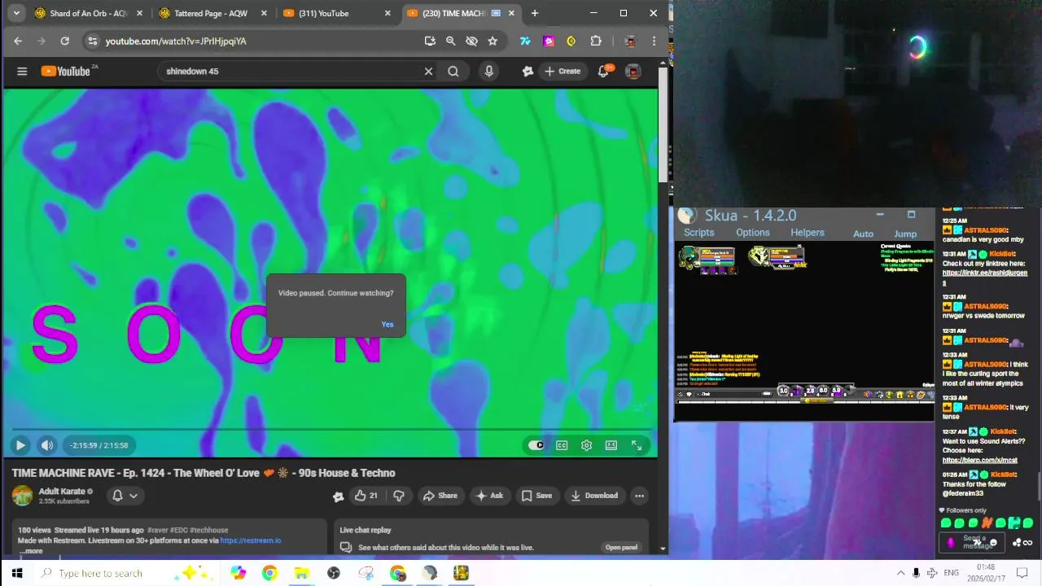Open the tab search dropdown arrow
The height and width of the screenshot is (586, 1042).
tap(16, 13)
